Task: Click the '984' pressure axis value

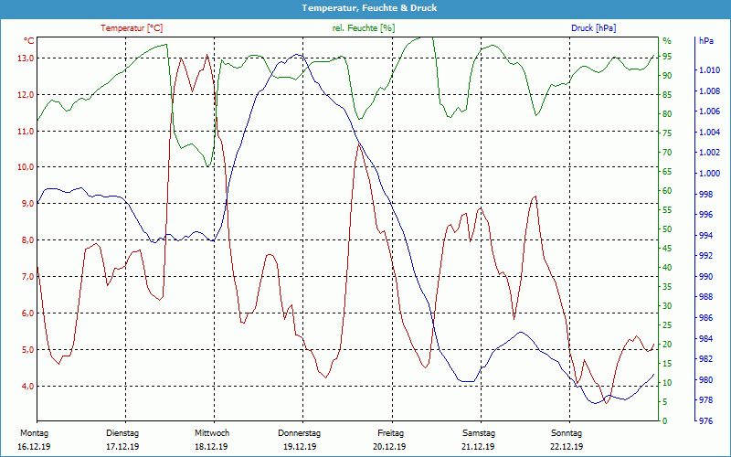Action: 705,338
